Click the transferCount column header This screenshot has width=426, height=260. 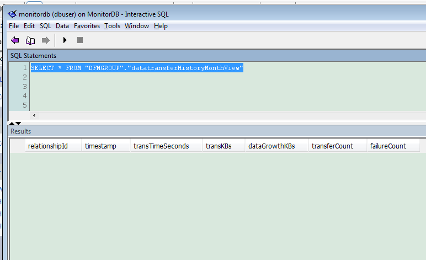pyautogui.click(x=338, y=146)
